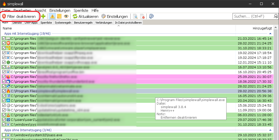279x140 pixels.
Task: Click the green hexagon Node icon
Action: [8, 62]
